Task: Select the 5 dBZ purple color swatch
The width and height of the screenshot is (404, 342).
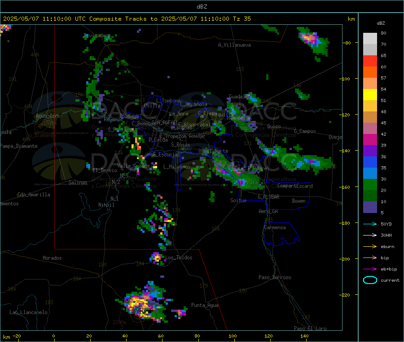Action: coord(370,207)
